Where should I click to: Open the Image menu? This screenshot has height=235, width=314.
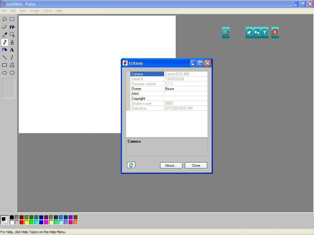pos(34,11)
